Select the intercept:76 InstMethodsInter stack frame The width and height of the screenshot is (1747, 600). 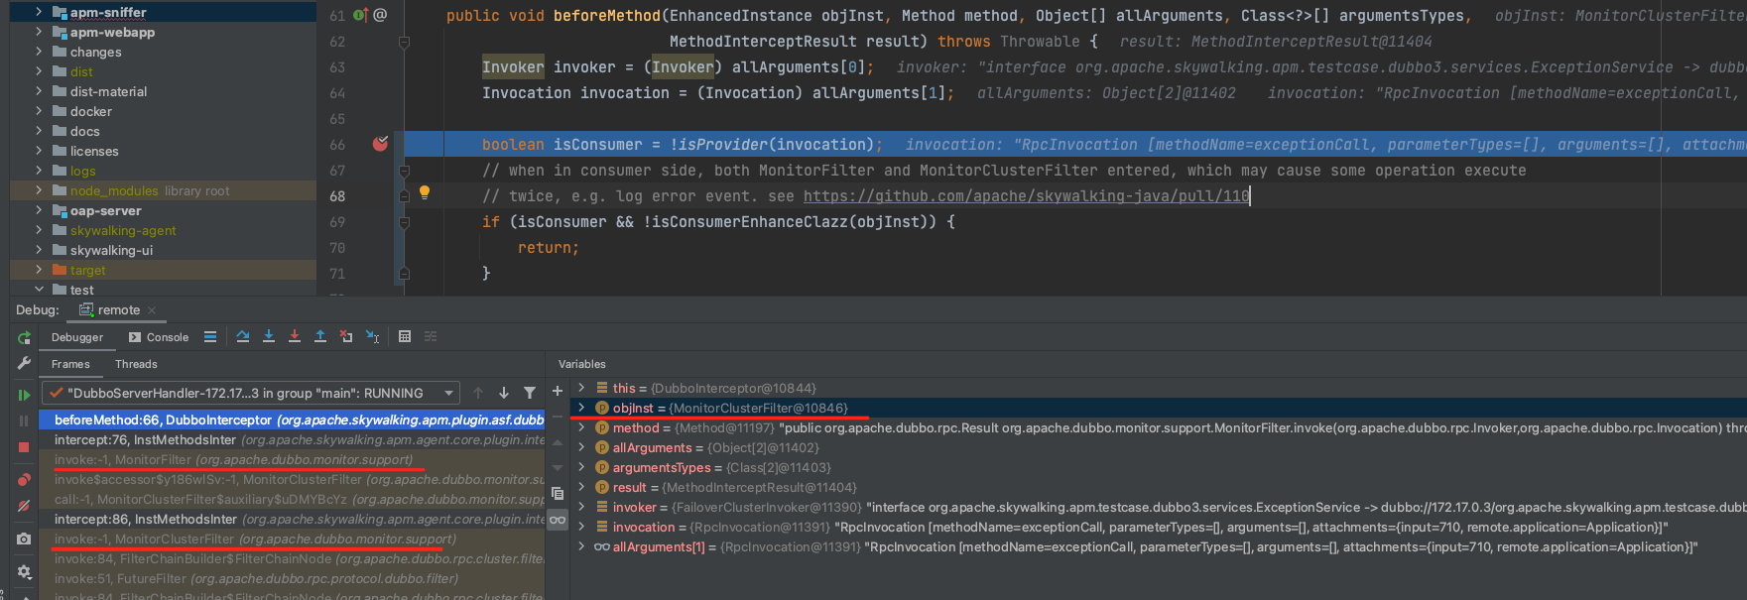293,439
